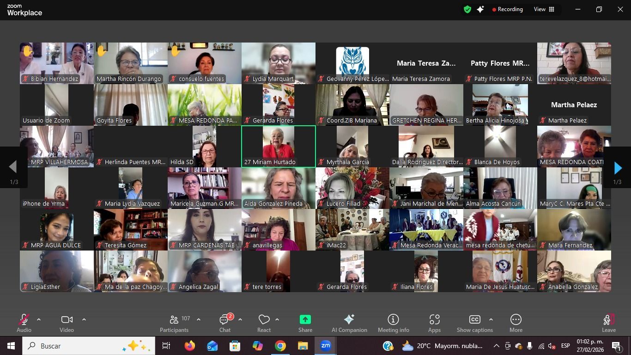This screenshot has height=355, width=631.
Task: Toggle Show captions
Action: pyautogui.click(x=475, y=323)
